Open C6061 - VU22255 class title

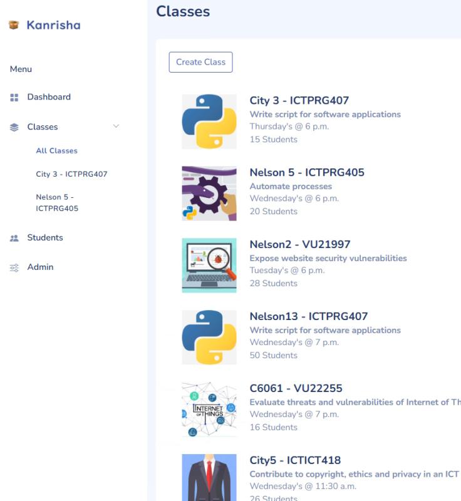296,388
